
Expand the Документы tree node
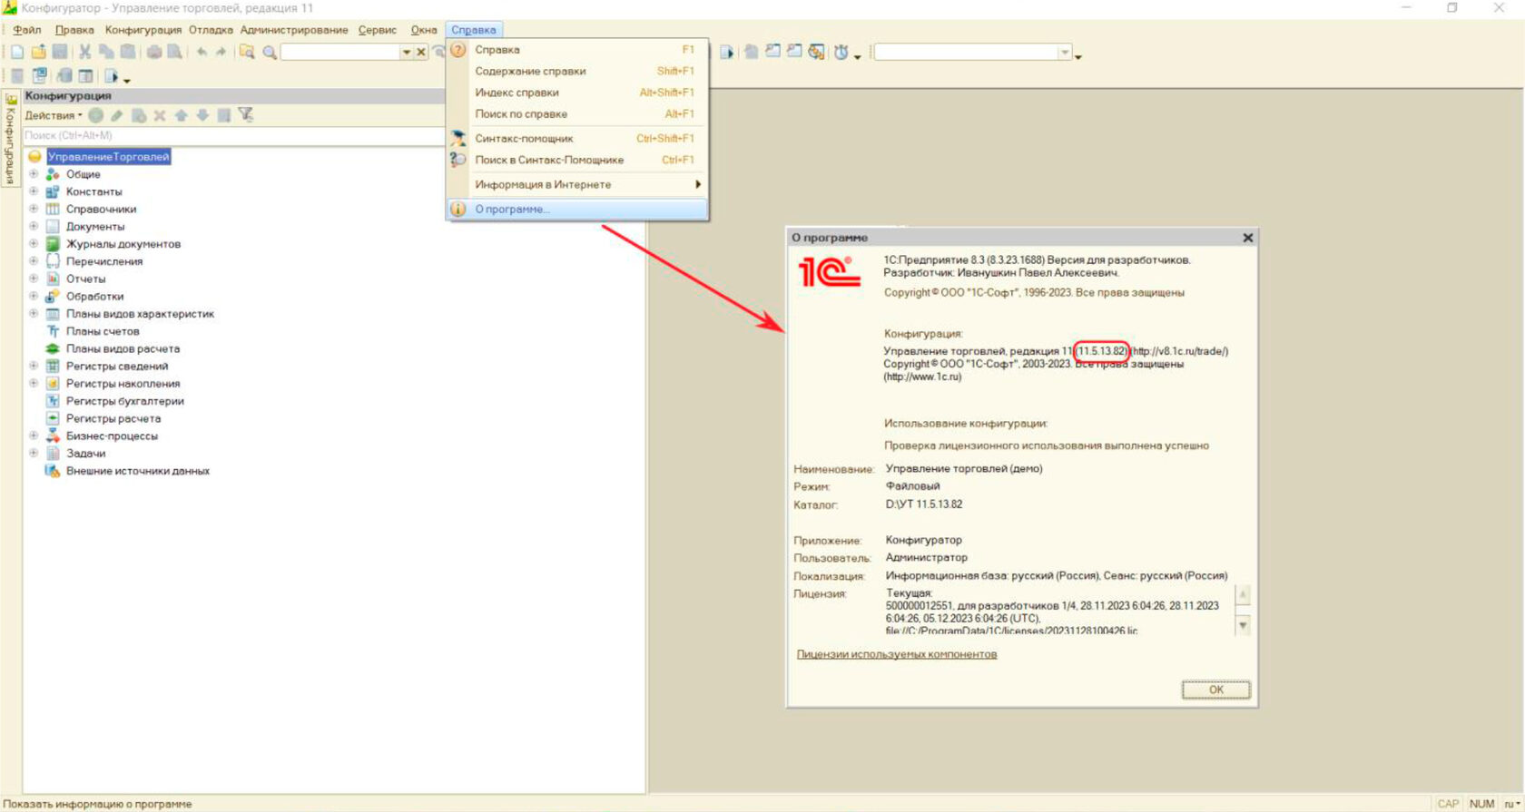tap(34, 226)
